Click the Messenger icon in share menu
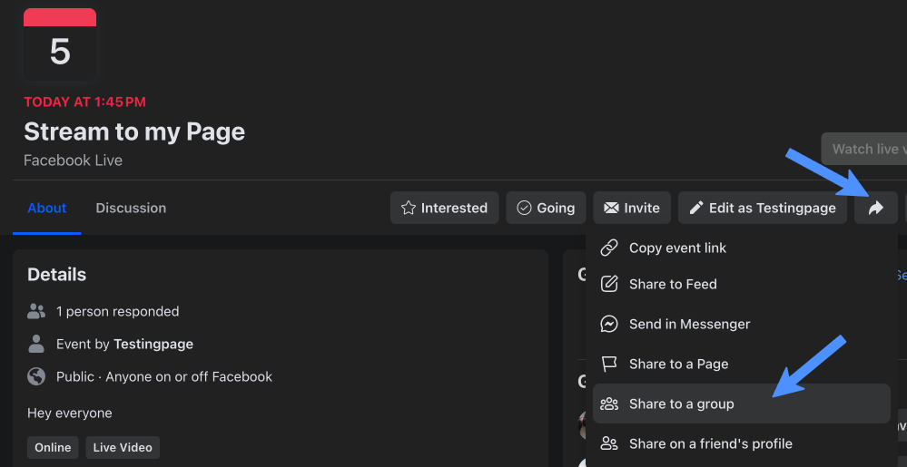The height and width of the screenshot is (467, 907). click(610, 324)
